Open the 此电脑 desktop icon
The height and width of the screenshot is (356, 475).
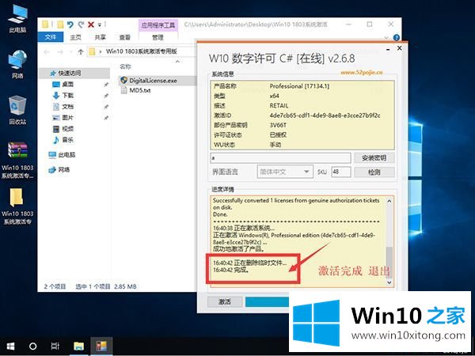click(x=17, y=18)
